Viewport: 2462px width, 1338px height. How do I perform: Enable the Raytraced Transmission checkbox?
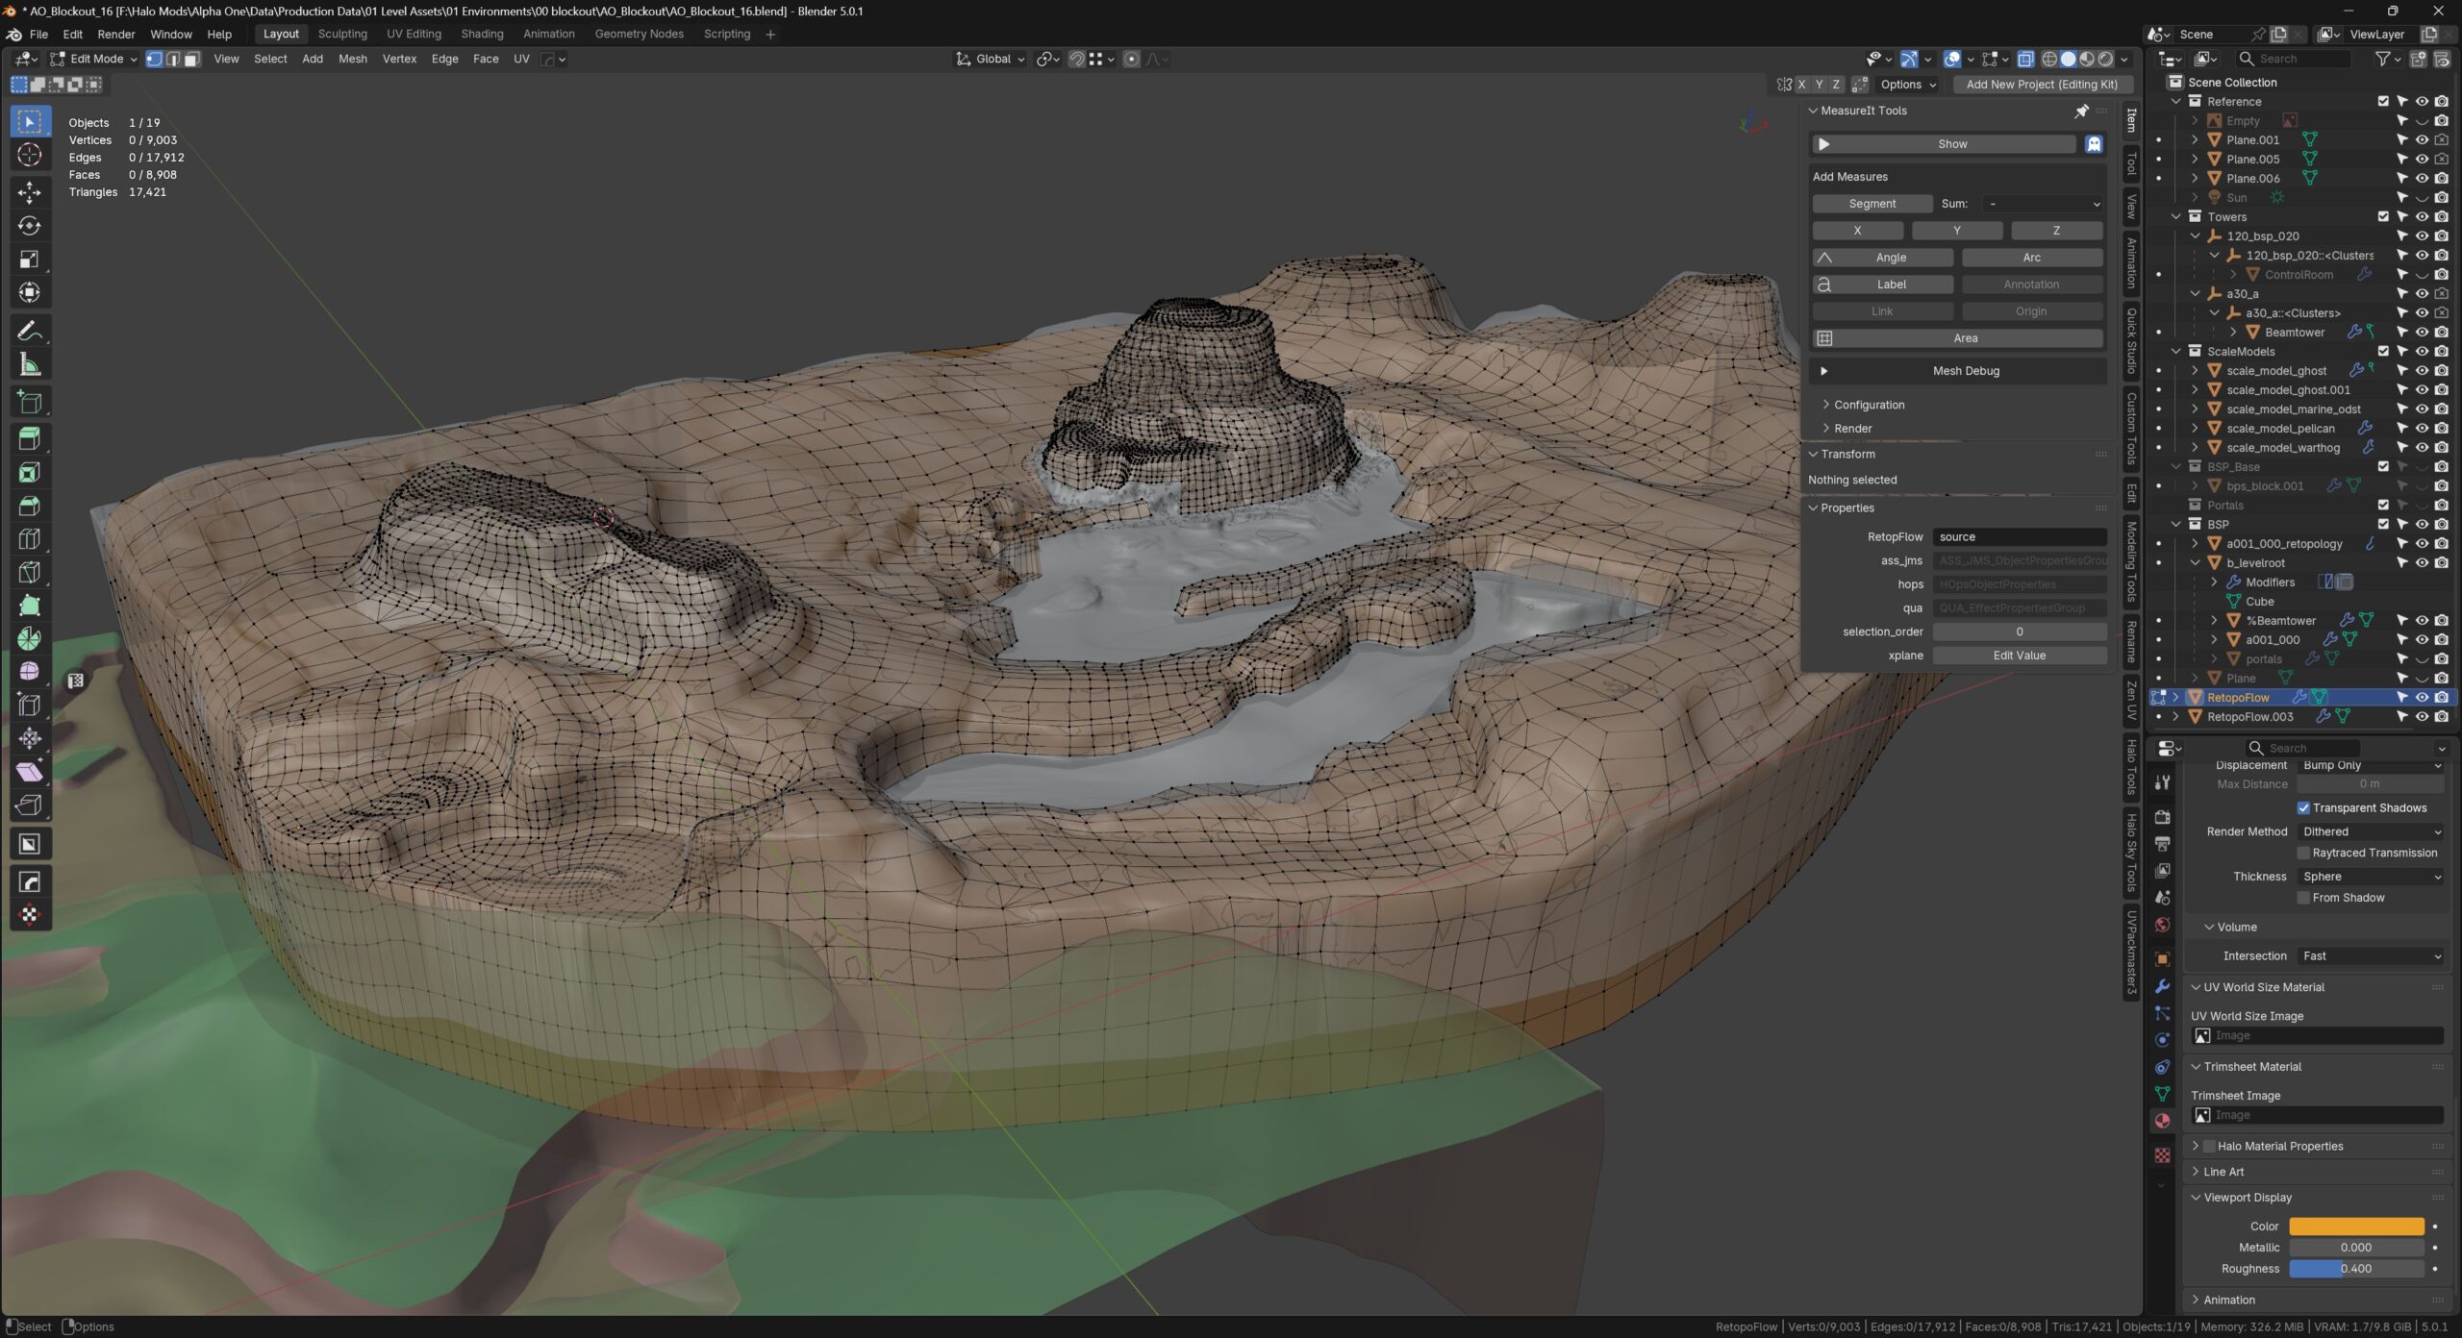tap(2303, 853)
